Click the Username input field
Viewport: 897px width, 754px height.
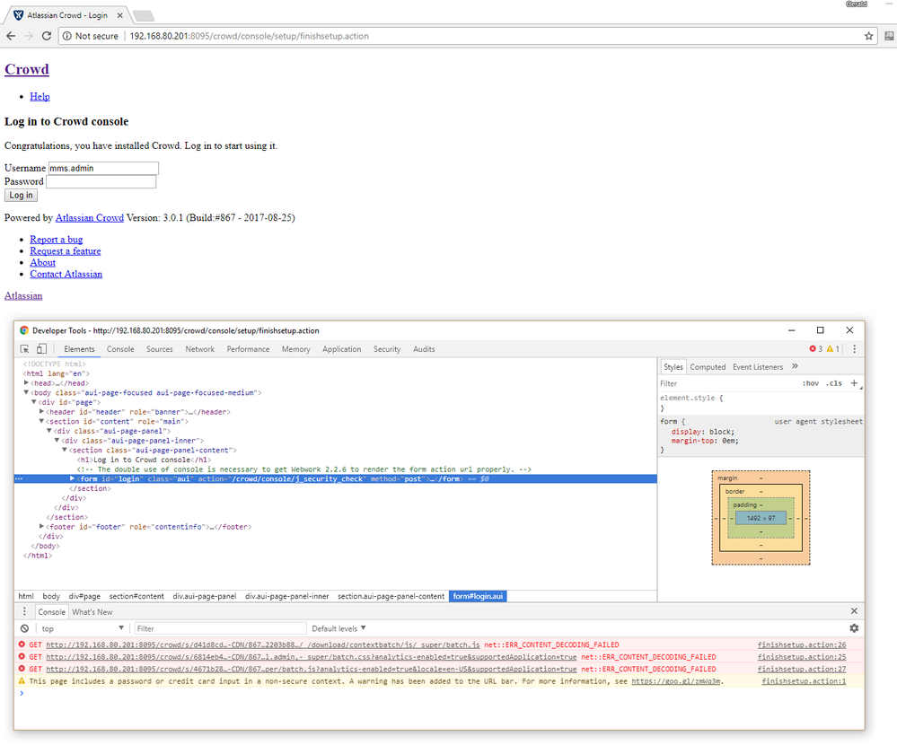click(103, 168)
